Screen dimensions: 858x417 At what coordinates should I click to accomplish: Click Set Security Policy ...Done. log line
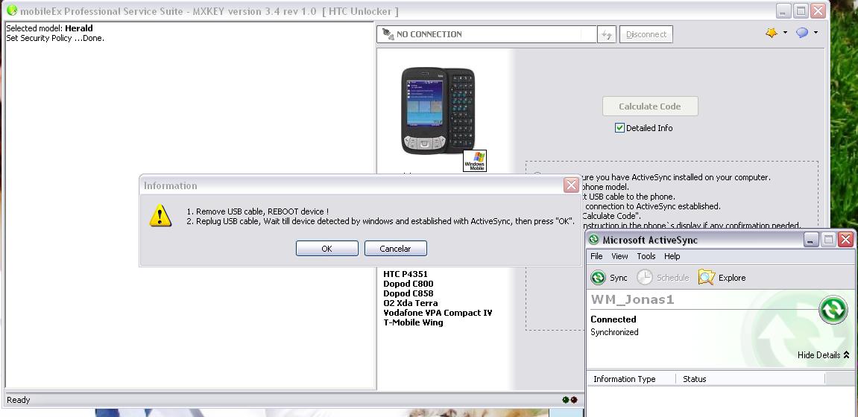pos(54,38)
